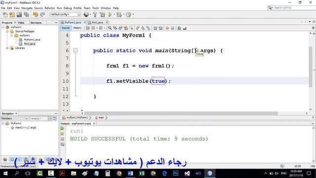Click the Uncomment lines icon in editor toolbar
The image size is (316, 178).
pos(184,28)
